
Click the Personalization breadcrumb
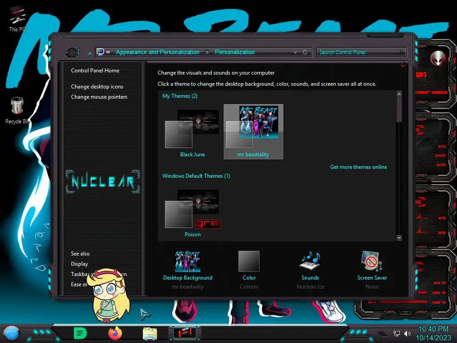pos(235,52)
